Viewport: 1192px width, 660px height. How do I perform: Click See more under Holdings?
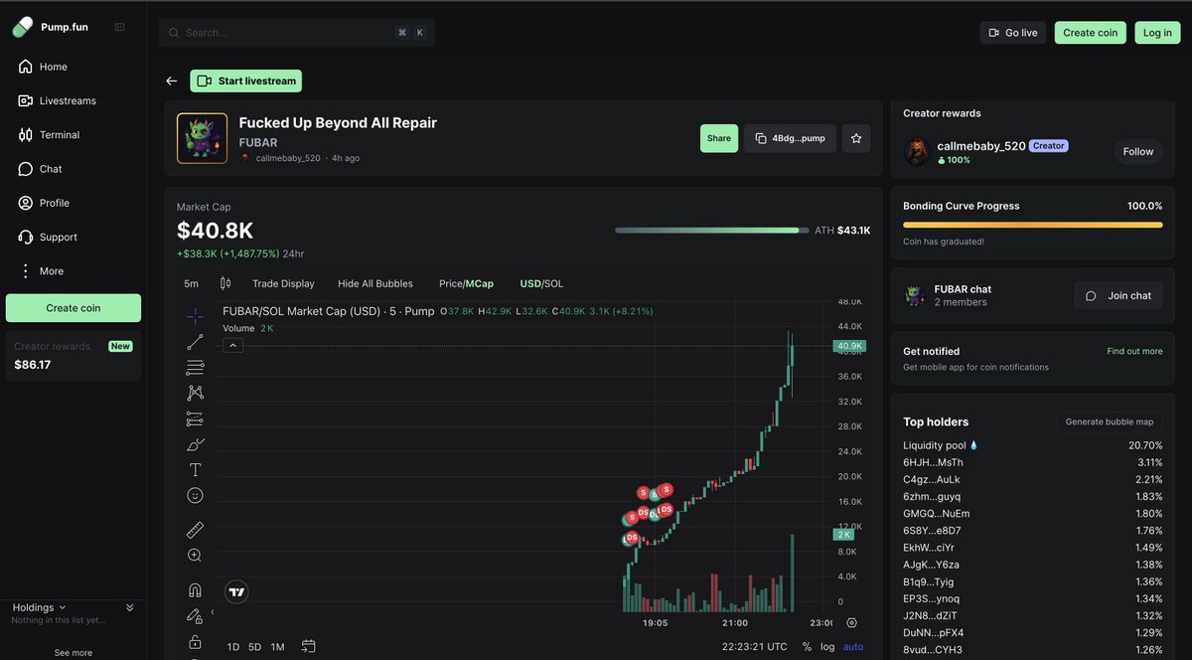[x=74, y=653]
